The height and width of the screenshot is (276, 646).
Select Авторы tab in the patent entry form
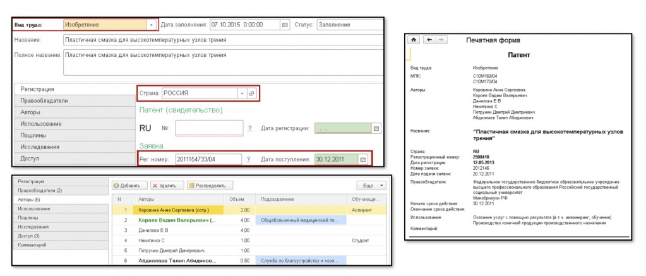pyautogui.click(x=75, y=112)
